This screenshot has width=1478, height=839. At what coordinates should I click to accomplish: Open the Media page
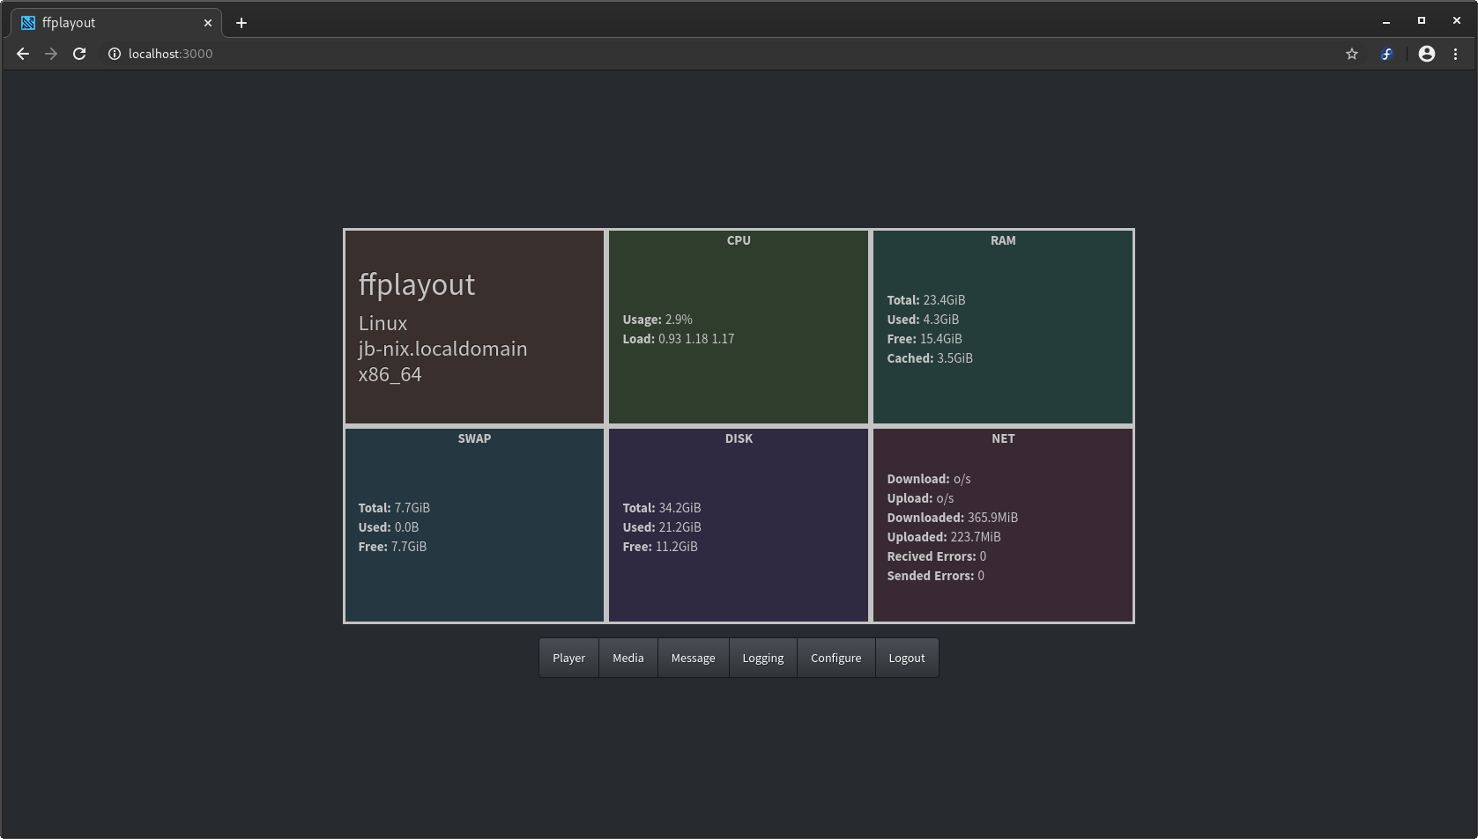coord(628,658)
